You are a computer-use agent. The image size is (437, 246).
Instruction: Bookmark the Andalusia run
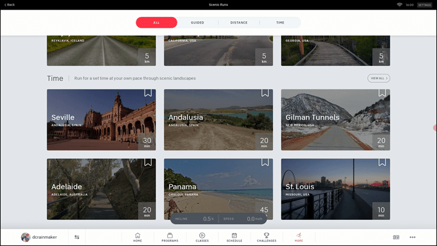point(265,93)
